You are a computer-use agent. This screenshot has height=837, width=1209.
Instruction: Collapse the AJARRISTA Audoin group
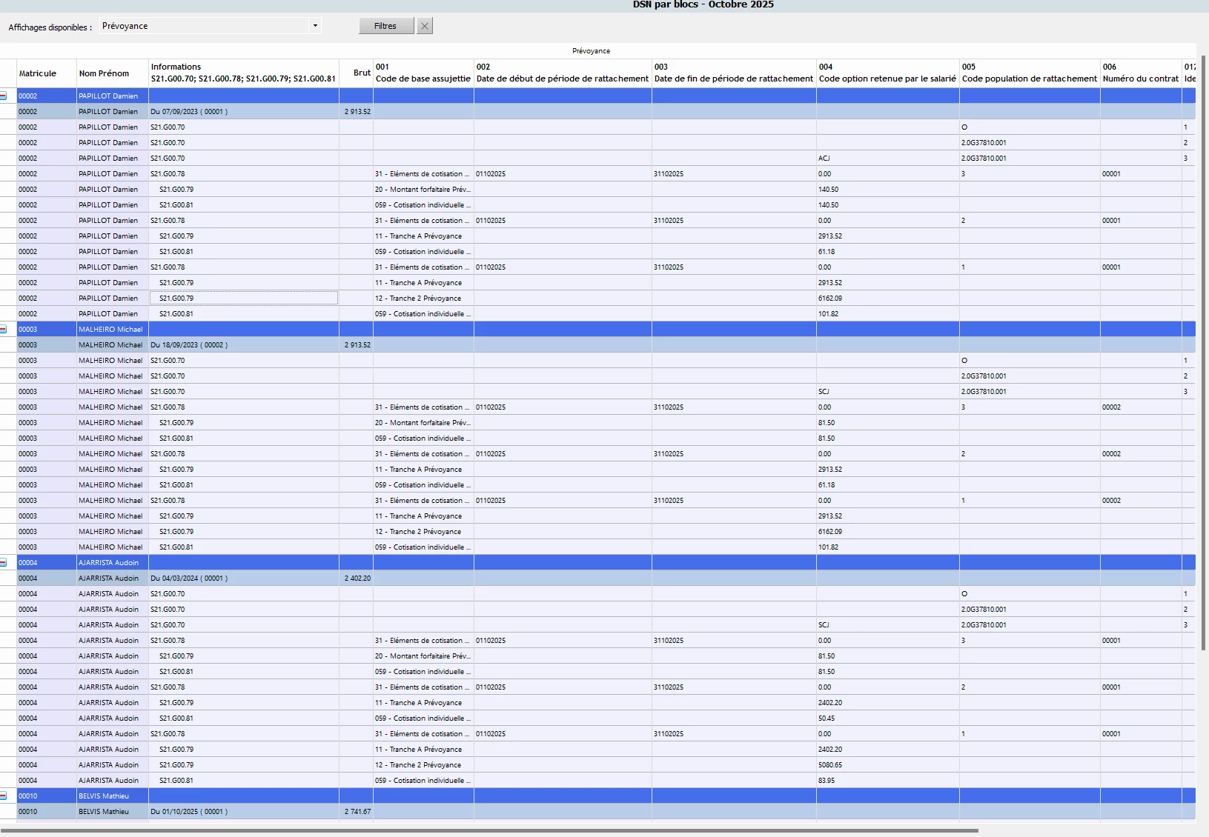pos(4,563)
